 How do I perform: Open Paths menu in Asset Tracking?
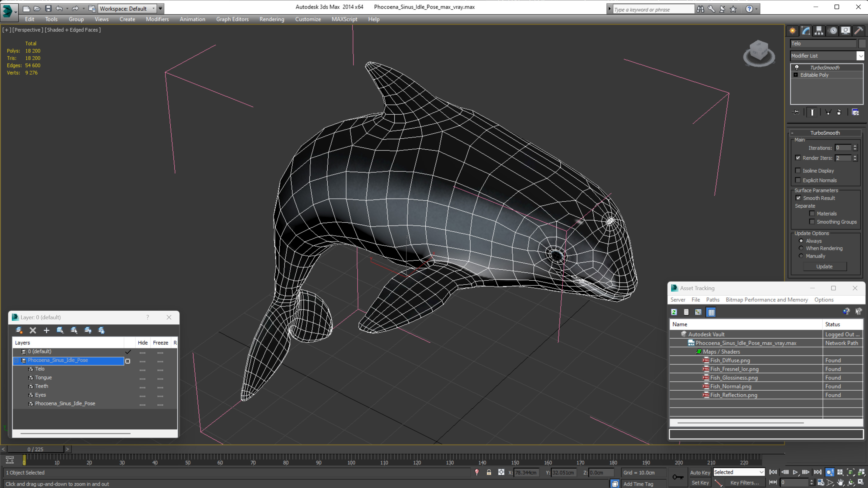tap(713, 300)
